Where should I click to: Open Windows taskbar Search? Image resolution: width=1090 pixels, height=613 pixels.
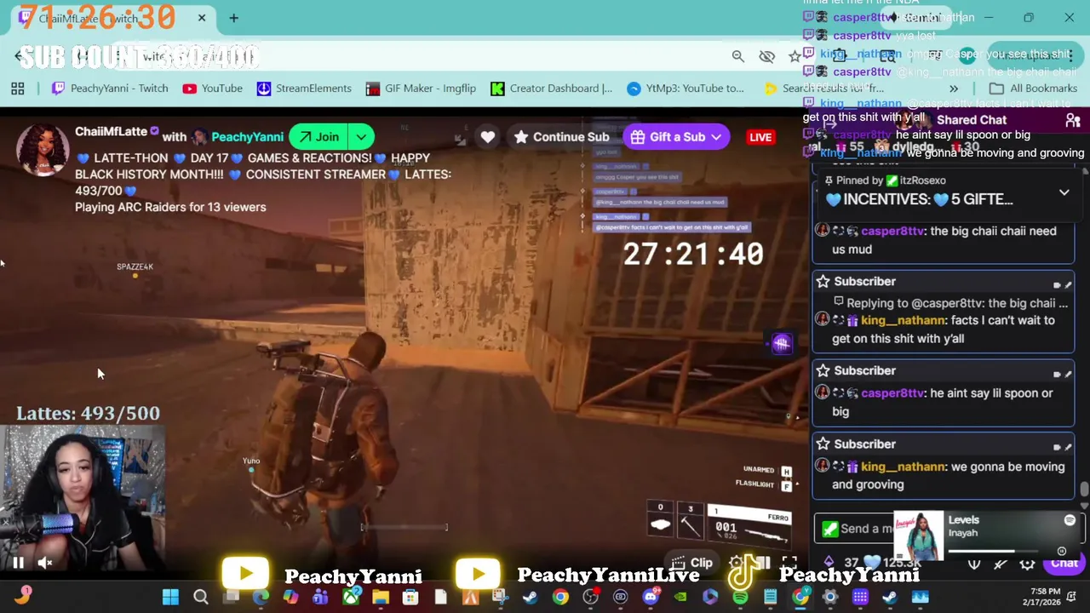pos(201,597)
